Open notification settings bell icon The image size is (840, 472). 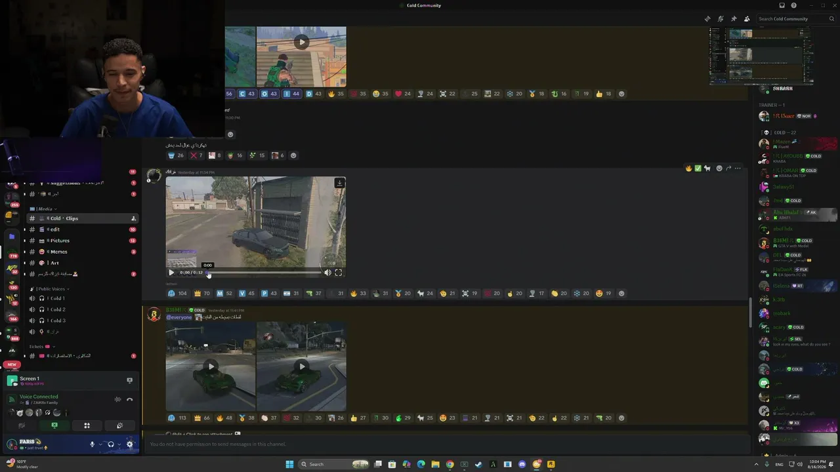pyautogui.click(x=721, y=19)
